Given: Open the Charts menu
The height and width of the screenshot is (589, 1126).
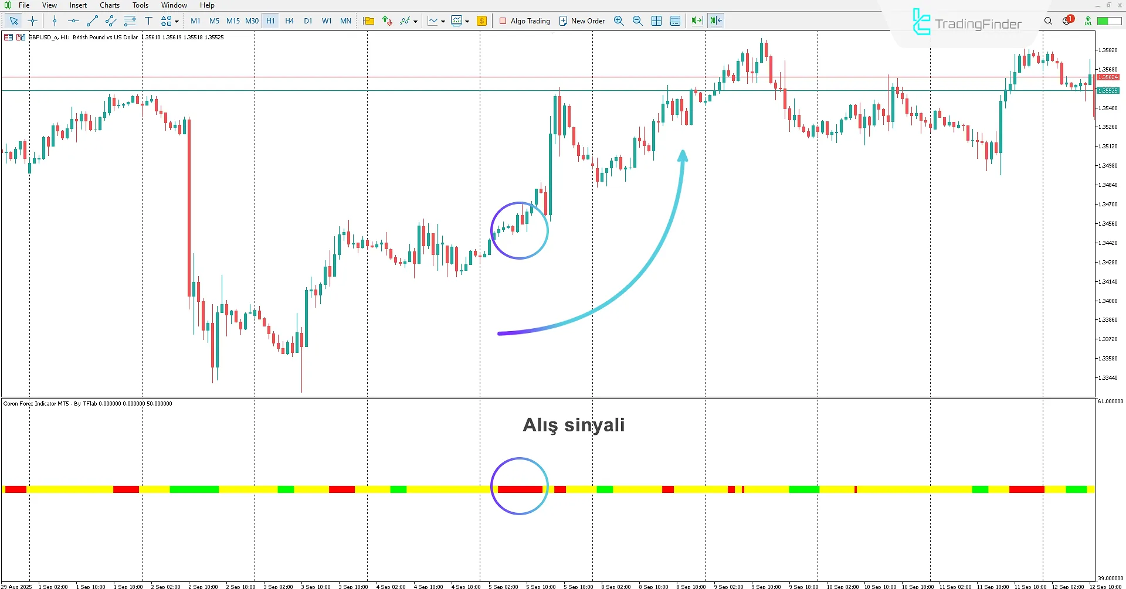Looking at the screenshot, I should pos(109,5).
